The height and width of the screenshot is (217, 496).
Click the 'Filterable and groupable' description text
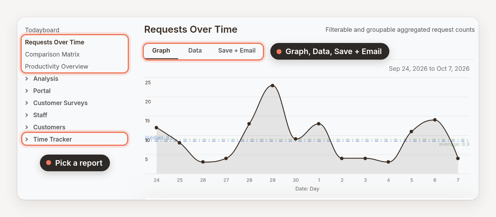click(400, 30)
